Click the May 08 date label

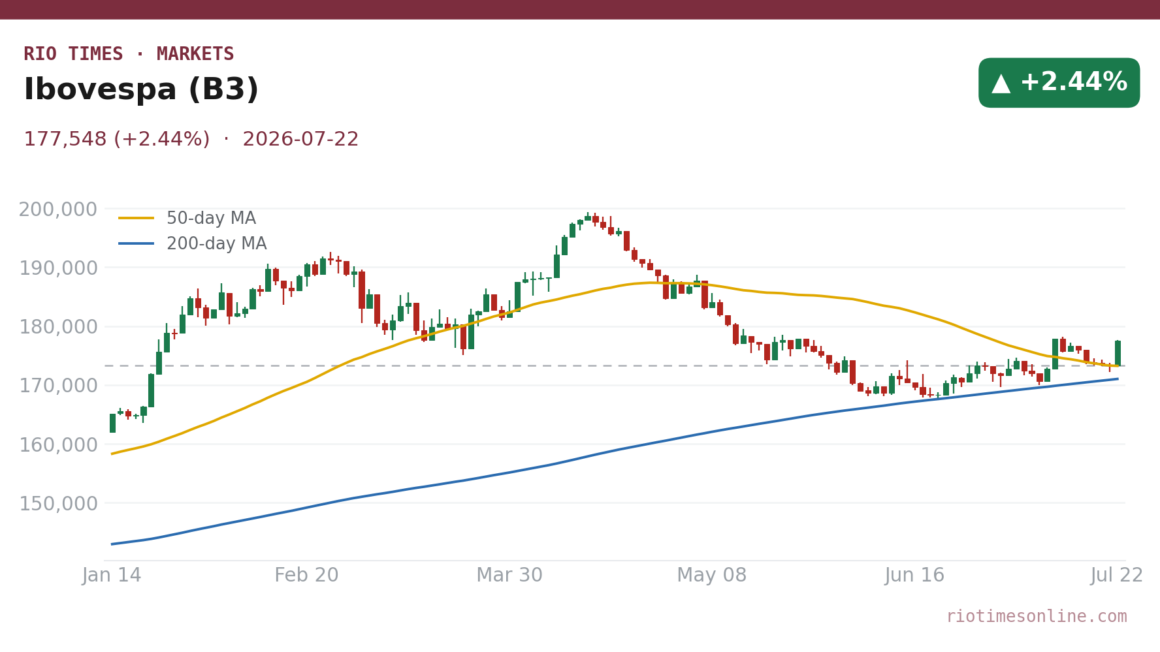pos(711,576)
